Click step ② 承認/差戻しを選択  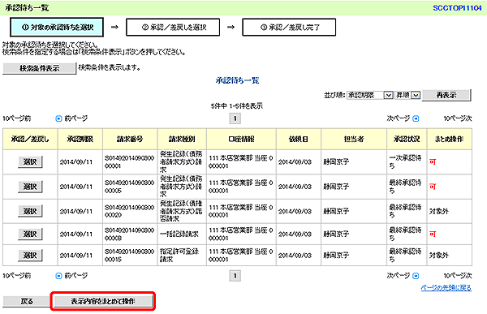(173, 28)
